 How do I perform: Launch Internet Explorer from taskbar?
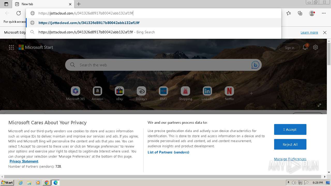pos(21,183)
